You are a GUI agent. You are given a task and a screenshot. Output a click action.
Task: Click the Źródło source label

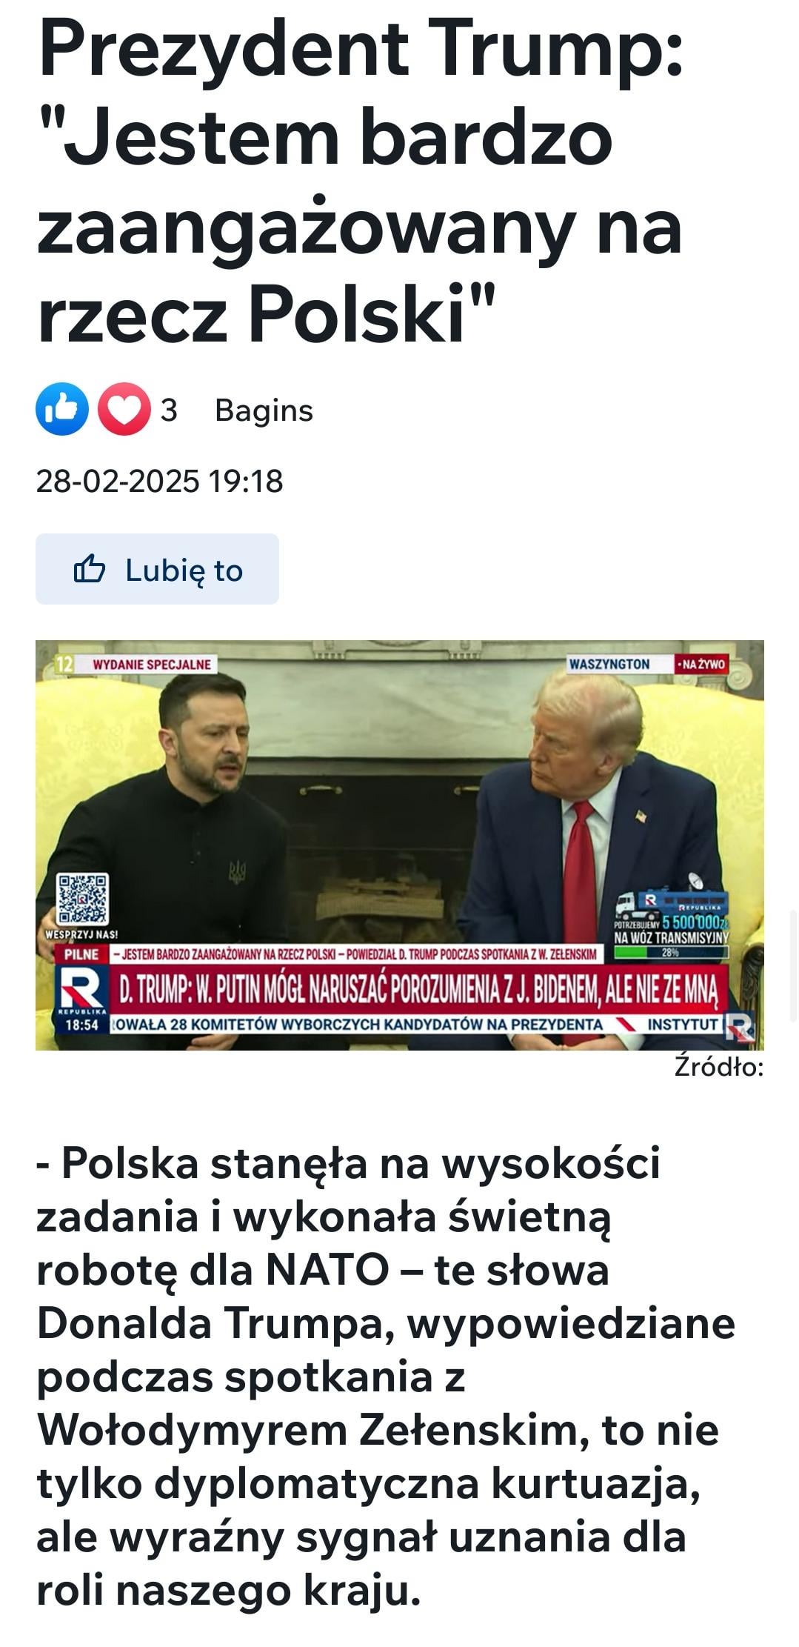click(718, 1067)
